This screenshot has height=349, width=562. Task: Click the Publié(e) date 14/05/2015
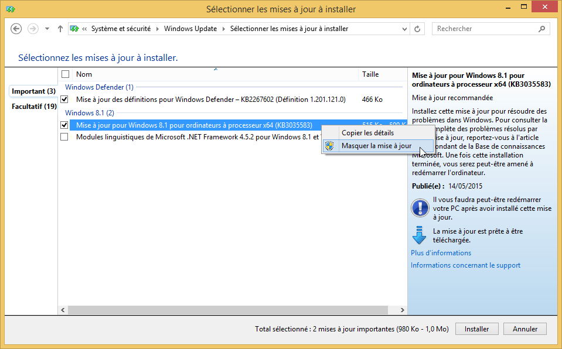pos(465,186)
